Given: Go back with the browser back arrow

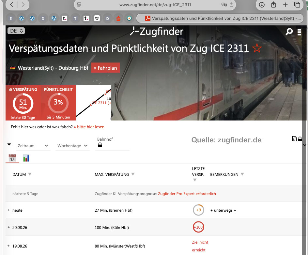Looking at the screenshot, I should click(12, 5).
